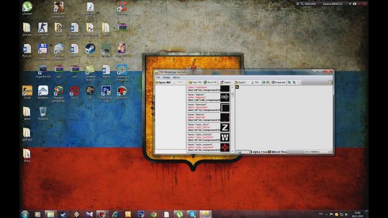388x218 pixels.
Task: Click the Flip toolbar button
Action: (x=255, y=82)
